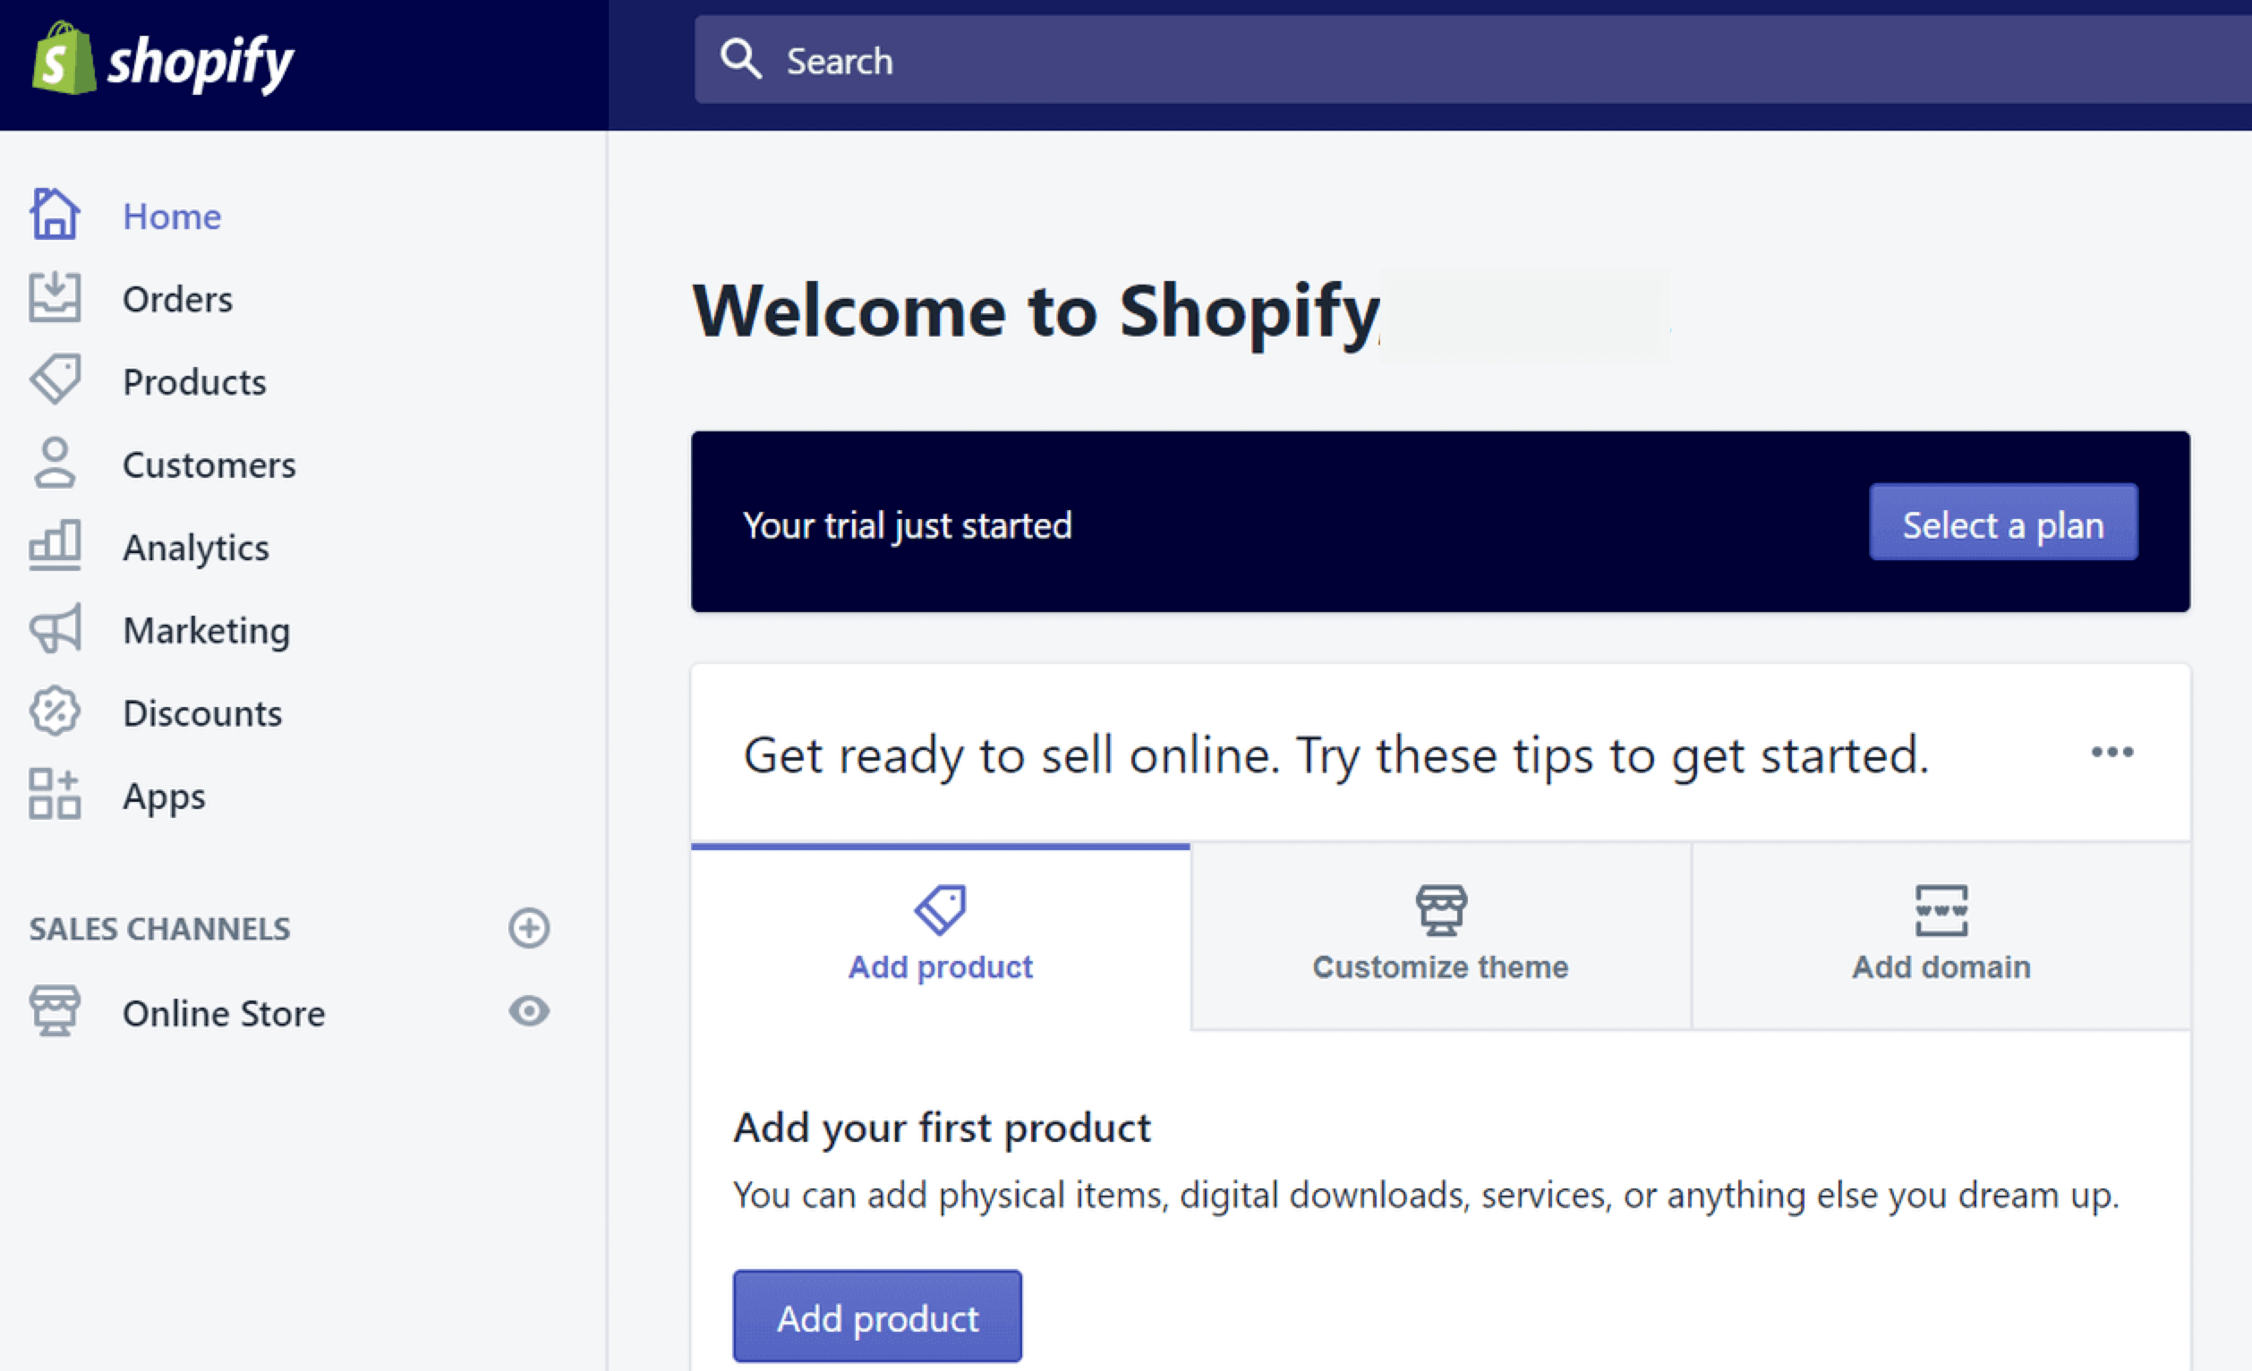Click the Select a plan button

pyautogui.click(x=2002, y=523)
